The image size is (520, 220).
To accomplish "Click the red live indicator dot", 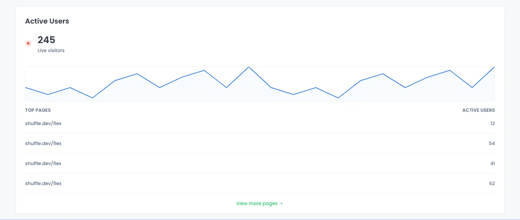I will coord(28,44).
